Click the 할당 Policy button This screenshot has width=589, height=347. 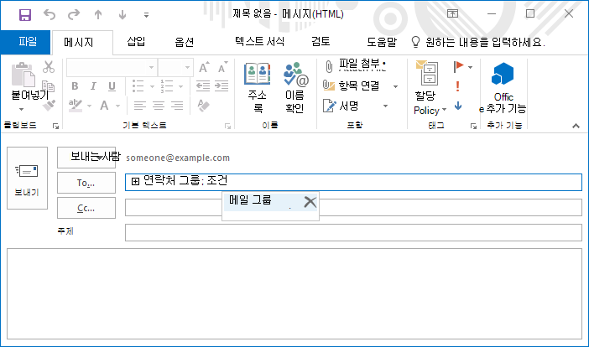pyautogui.click(x=429, y=89)
